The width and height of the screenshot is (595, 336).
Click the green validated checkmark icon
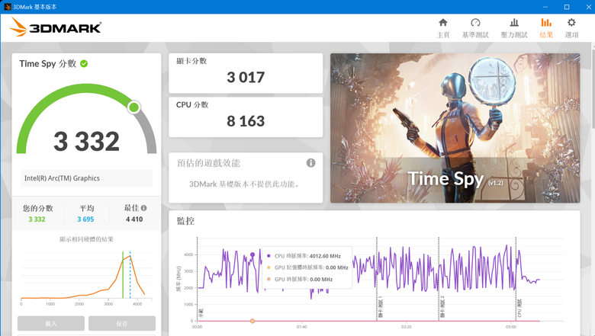tap(84, 64)
